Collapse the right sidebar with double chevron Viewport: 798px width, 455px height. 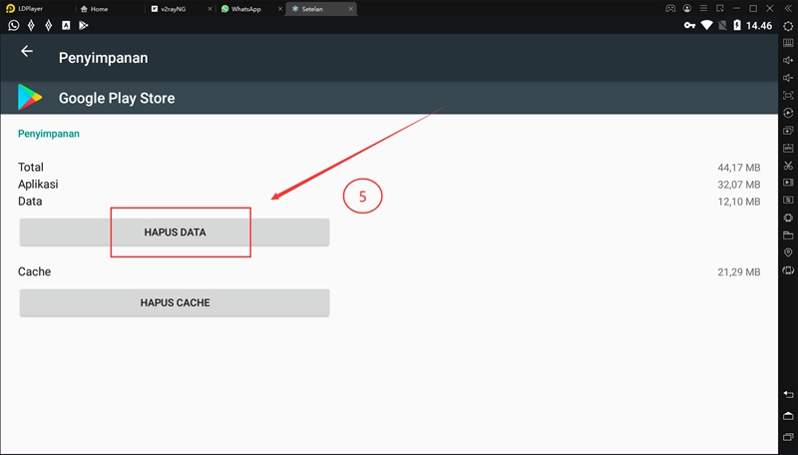[788, 8]
